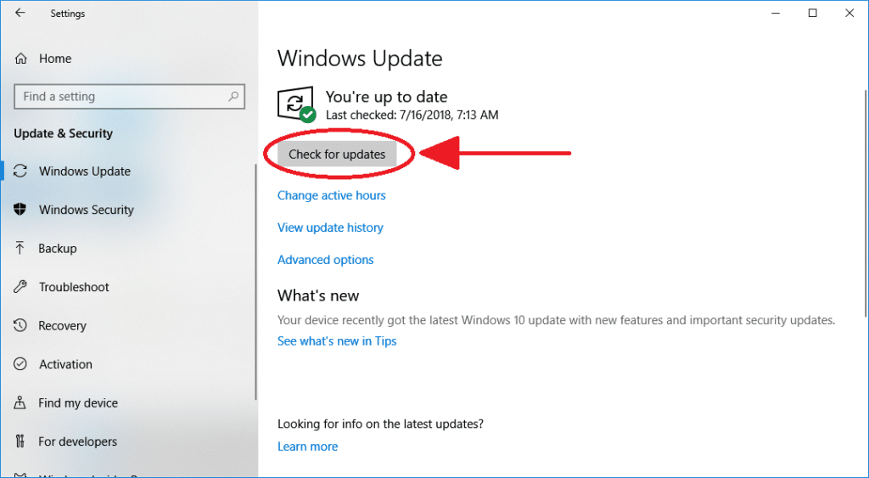Click the 'Settings' window title text
Image resolution: width=869 pixels, height=478 pixels.
(68, 14)
